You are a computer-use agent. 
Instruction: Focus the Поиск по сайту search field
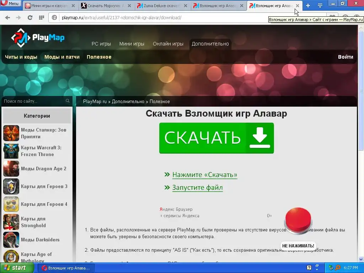click(34, 101)
